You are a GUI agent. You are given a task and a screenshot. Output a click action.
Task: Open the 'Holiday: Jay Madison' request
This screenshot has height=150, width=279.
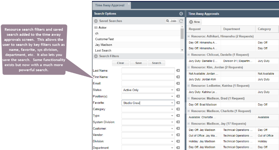pyautogui.click(x=202, y=142)
